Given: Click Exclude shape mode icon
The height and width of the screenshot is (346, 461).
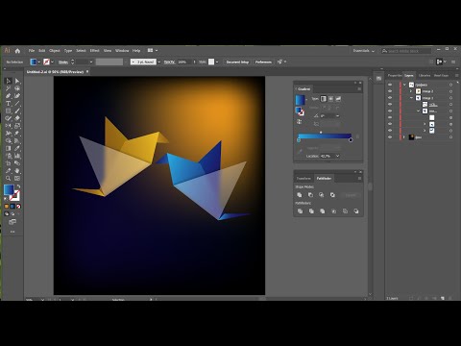Looking at the screenshot, I should 332,195.
